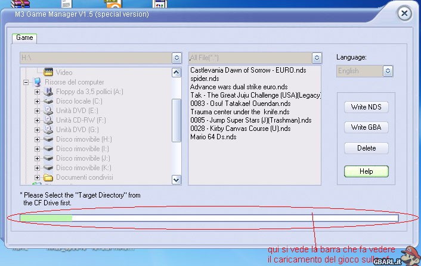The height and width of the screenshot is (266, 421).
Task: Expand the Unità DVD (G:) node
Action: 37,130
